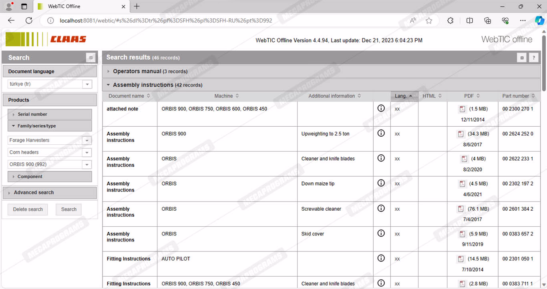547x289 pixels.
Task: Click the Delete search button
Action: pyautogui.click(x=28, y=209)
